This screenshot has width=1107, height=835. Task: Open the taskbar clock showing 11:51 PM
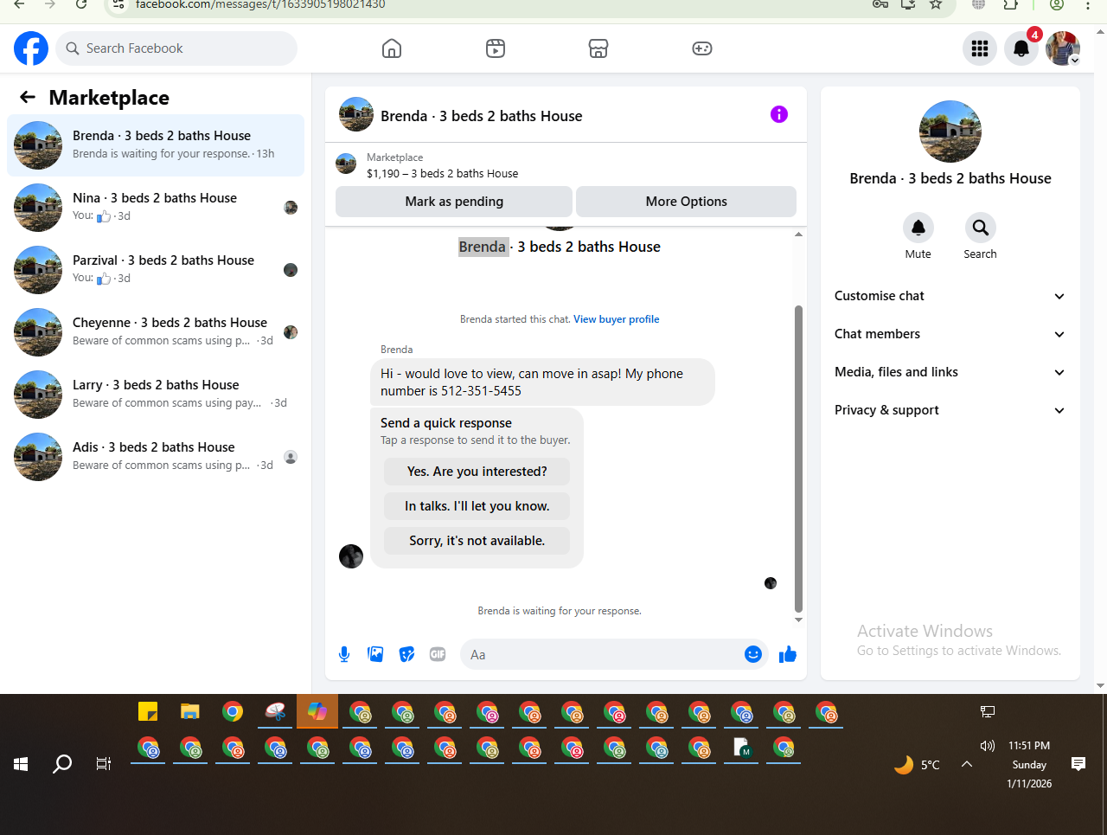coord(1029,765)
